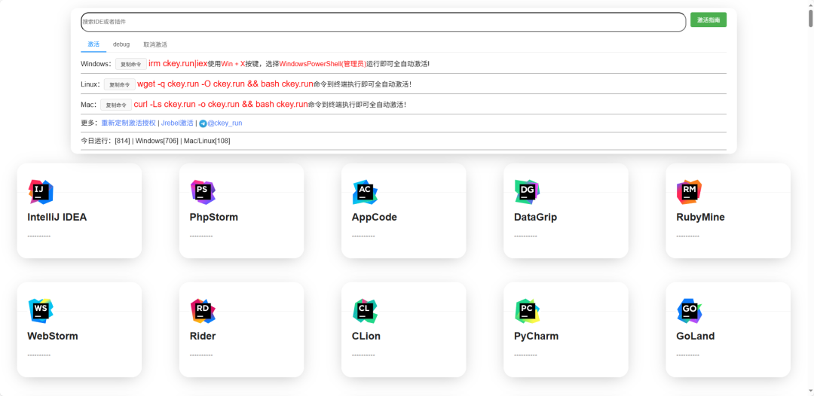Select the 激活 tab

[x=93, y=44]
